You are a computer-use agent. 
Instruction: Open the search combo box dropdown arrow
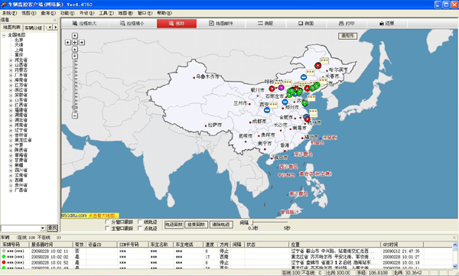tap(43, 228)
